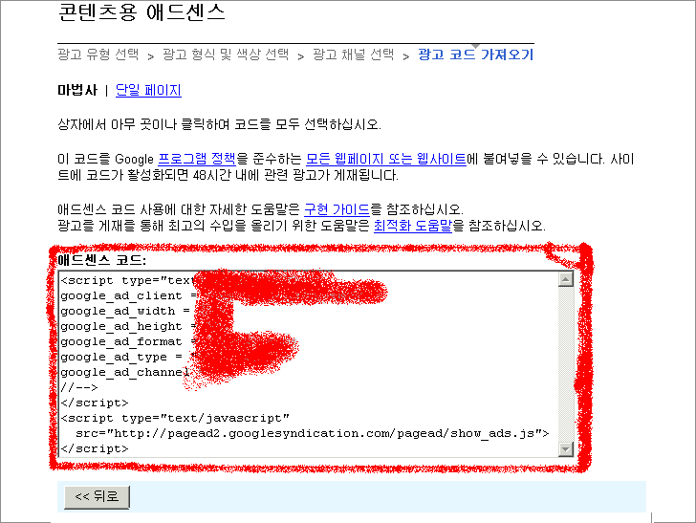This screenshot has height=523, width=696.
Task: Click the << 뒤로 back button
Action: [97, 497]
